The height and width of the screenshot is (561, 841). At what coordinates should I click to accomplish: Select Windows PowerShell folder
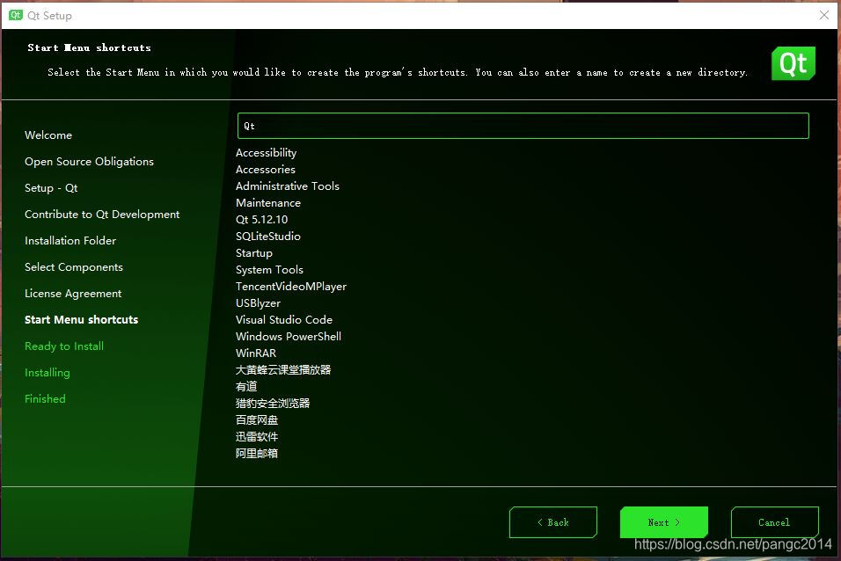point(289,336)
